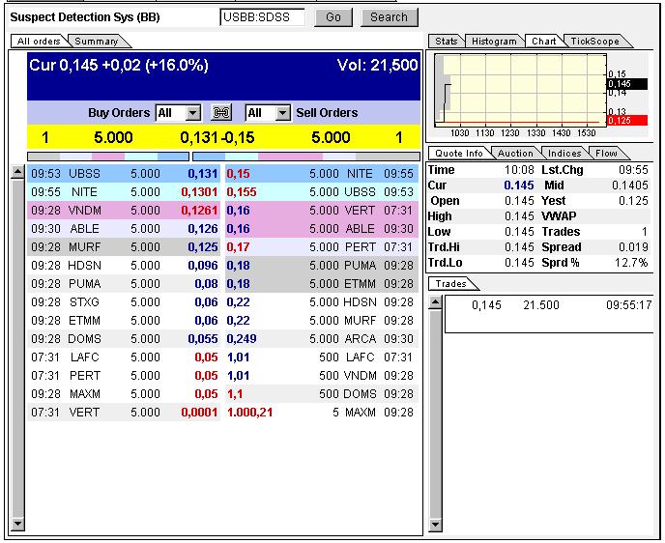The width and height of the screenshot is (665, 543).
Task: Click the Go button
Action: click(x=333, y=17)
